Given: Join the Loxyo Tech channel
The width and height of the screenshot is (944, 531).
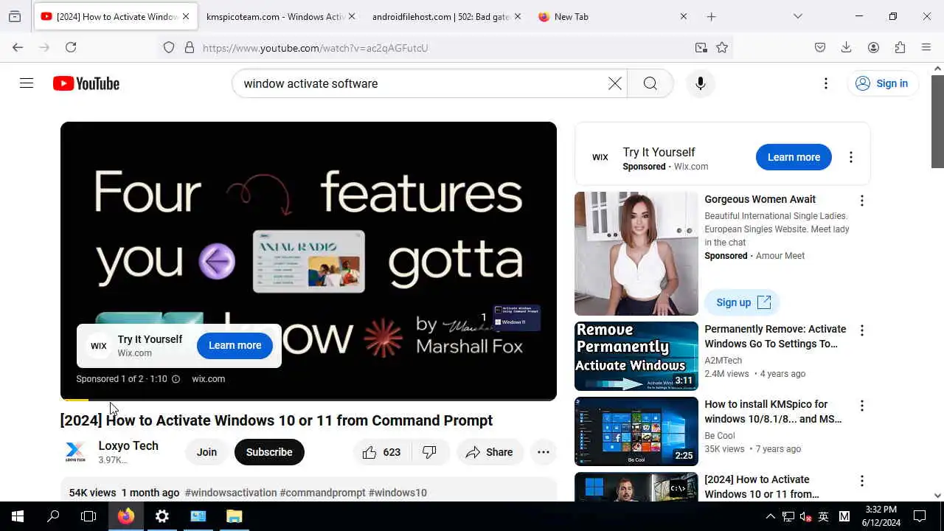Looking at the screenshot, I should point(206,452).
